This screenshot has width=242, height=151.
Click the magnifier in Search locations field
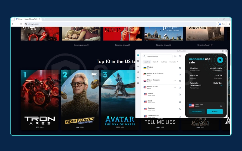click(145, 56)
